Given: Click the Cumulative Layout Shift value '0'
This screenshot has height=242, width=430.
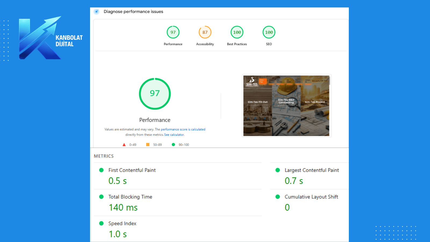Looking at the screenshot, I should 287,207.
